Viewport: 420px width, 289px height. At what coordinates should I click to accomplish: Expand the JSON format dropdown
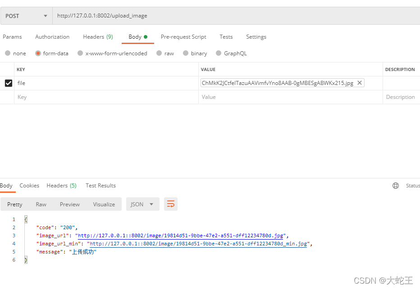click(x=142, y=204)
